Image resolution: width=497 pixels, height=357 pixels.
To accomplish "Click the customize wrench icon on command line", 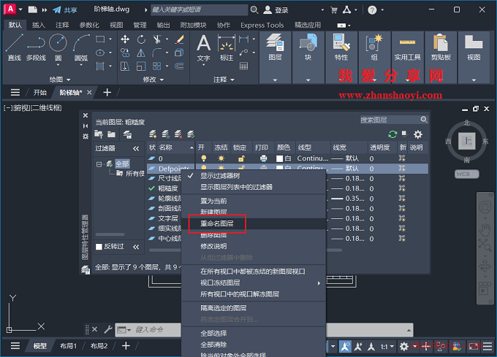I will point(108,330).
